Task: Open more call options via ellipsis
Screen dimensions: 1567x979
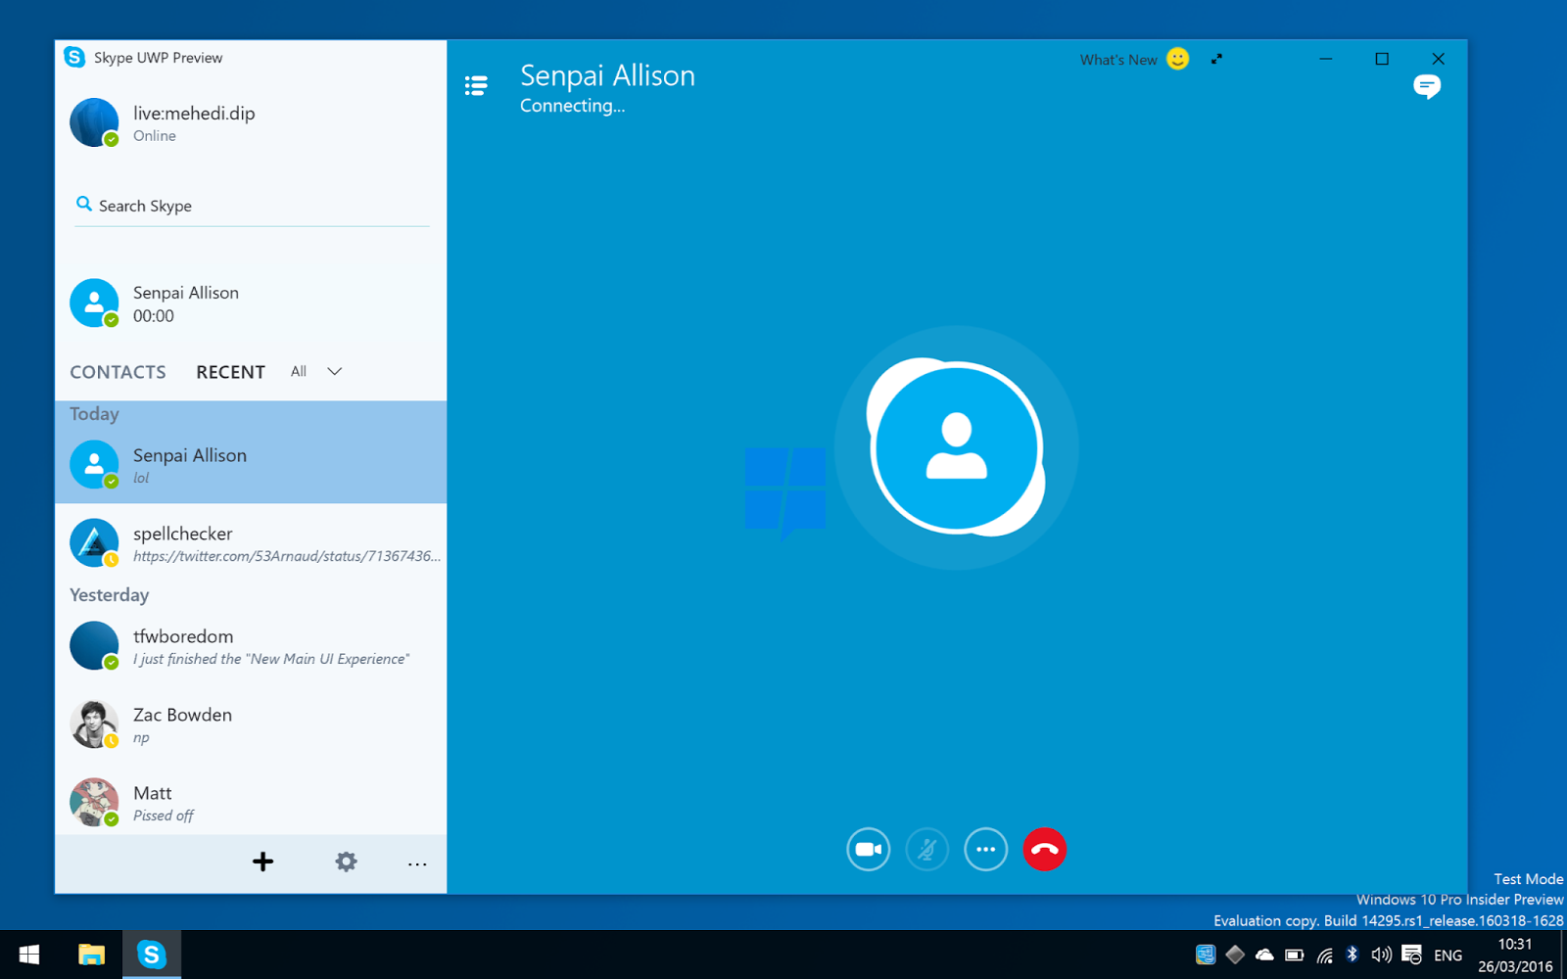Action: tap(986, 849)
